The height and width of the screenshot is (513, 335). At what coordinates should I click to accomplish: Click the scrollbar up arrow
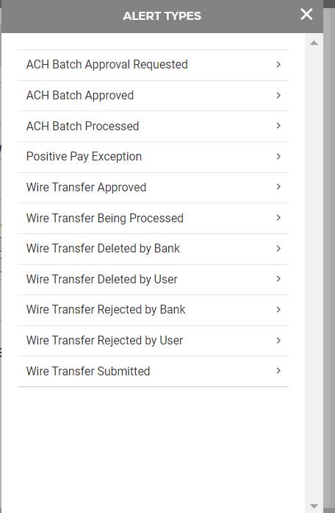[x=314, y=43]
